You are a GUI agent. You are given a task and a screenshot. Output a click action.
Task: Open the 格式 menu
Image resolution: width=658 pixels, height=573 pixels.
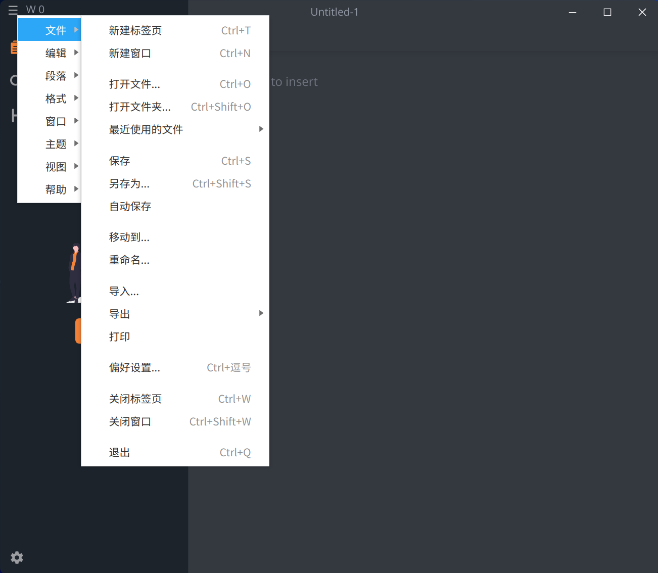[50, 98]
